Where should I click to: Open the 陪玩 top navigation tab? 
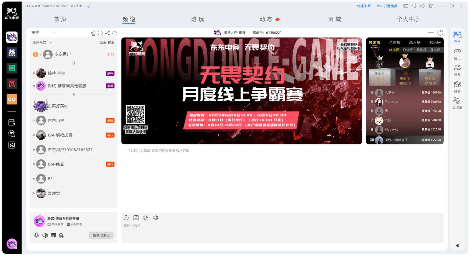click(198, 19)
